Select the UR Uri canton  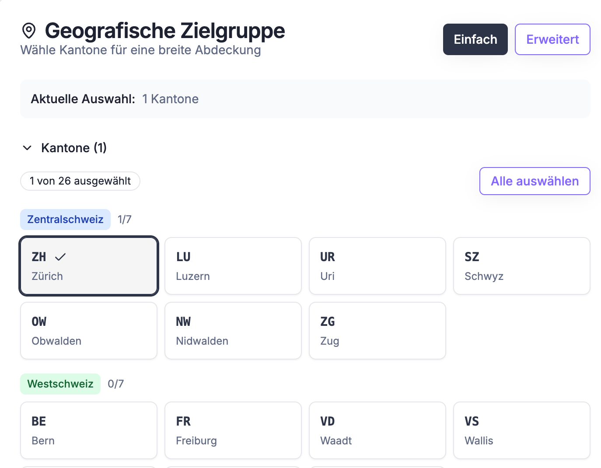click(377, 266)
